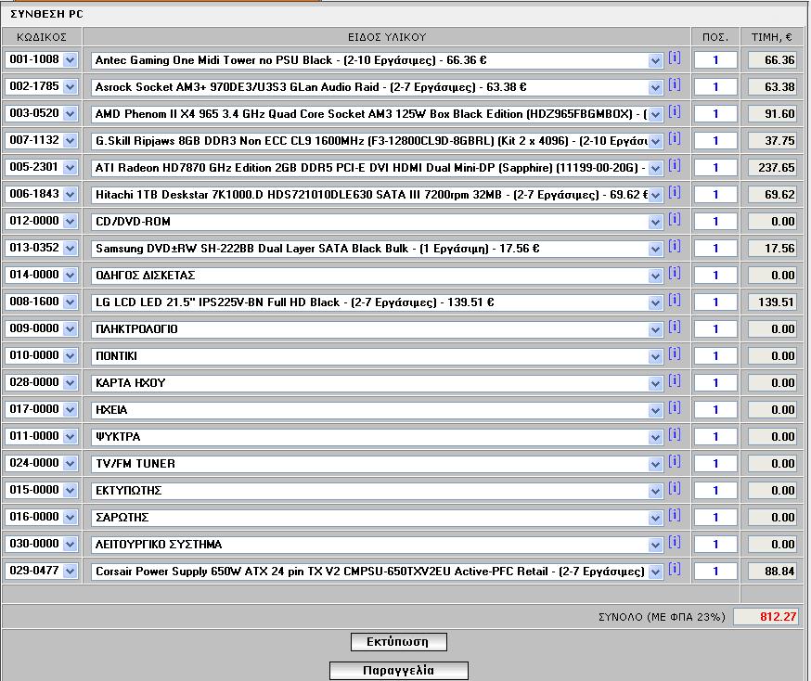Click the ΠΟΣ. column header
The width and height of the screenshot is (811, 681).
(x=715, y=37)
